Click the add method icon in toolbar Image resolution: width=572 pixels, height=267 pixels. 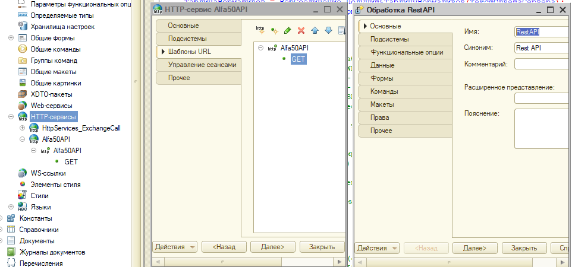click(x=274, y=30)
